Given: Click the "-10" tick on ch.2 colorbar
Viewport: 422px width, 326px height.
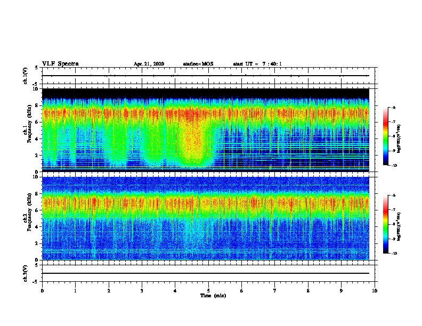Looking at the screenshot, I should [x=394, y=254].
